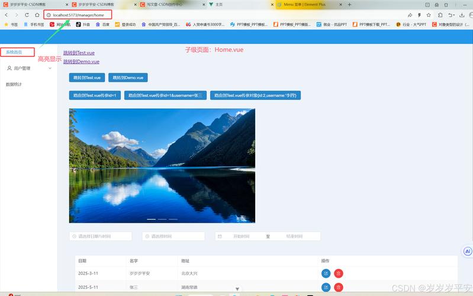Screen dimensions: 473x296
Task: Click the localhost:5173/manager/home address bar
Action: click(78, 15)
